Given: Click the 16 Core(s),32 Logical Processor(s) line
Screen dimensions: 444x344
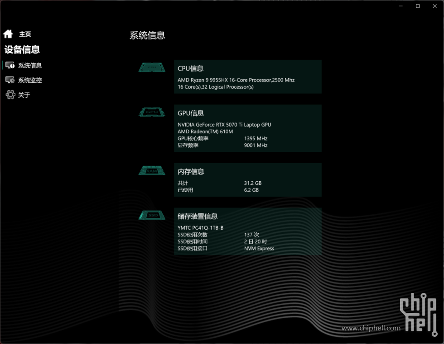Looking at the screenshot, I should [x=216, y=87].
